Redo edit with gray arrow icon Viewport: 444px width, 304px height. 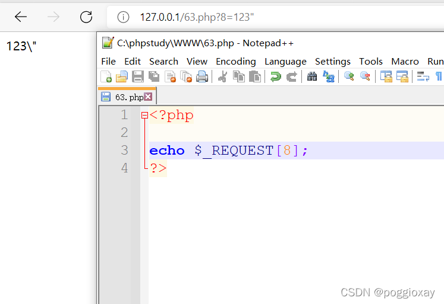(x=291, y=76)
